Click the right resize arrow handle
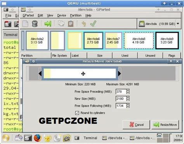The width and height of the screenshot is (184, 144). pyautogui.click(x=120, y=73)
